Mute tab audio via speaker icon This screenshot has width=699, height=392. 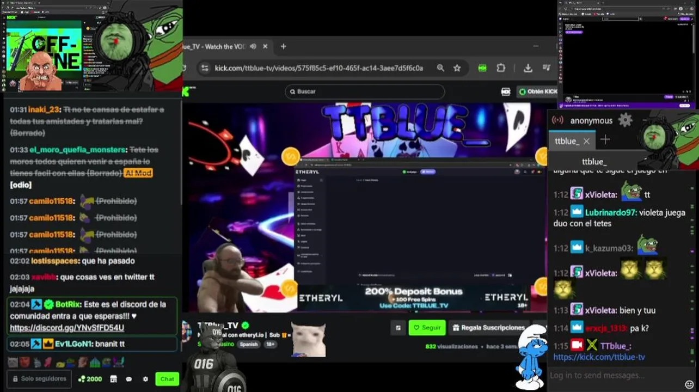253,47
